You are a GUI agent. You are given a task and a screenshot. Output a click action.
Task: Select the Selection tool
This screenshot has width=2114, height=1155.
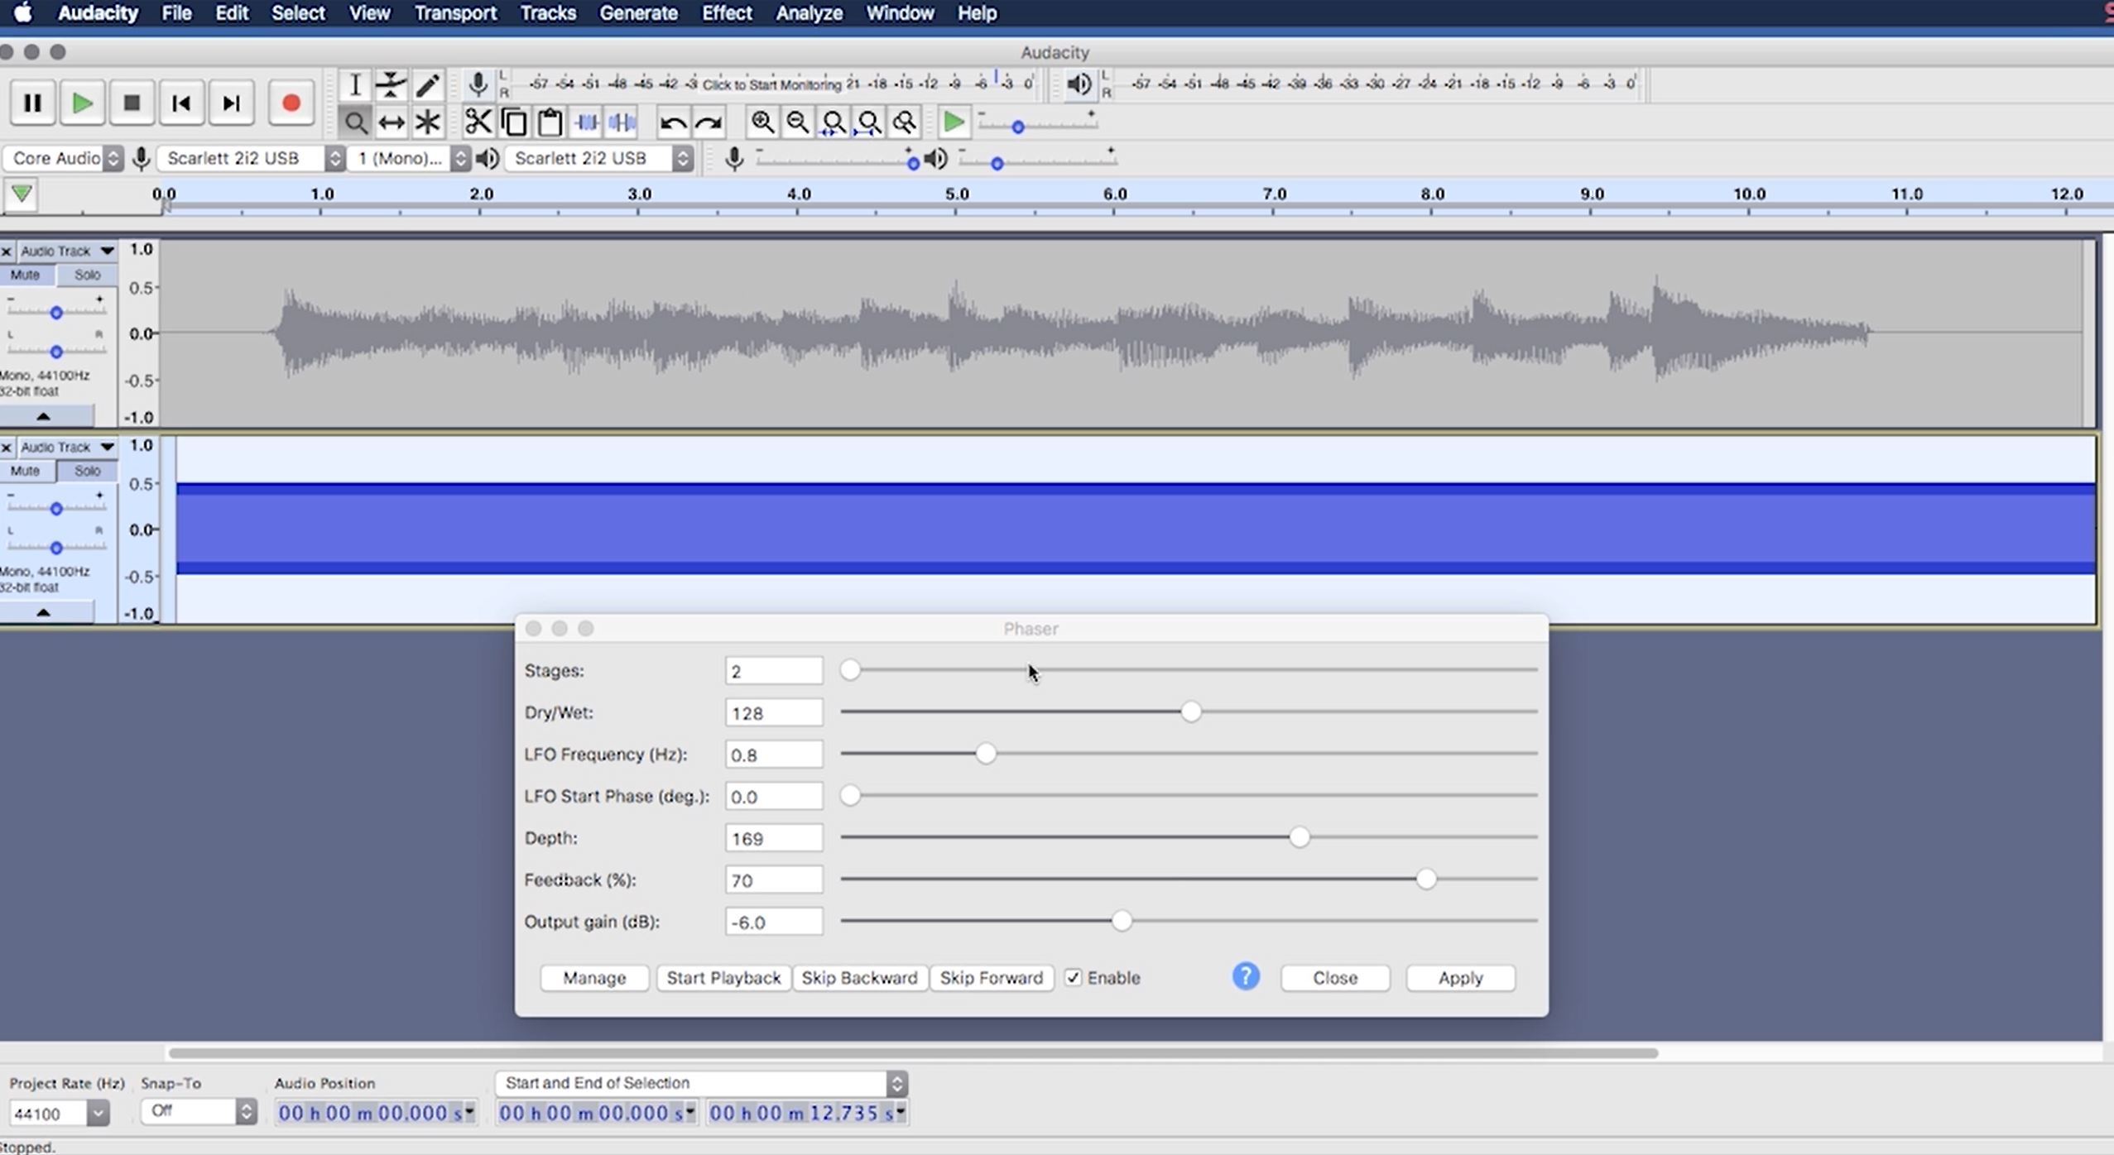[x=356, y=84]
